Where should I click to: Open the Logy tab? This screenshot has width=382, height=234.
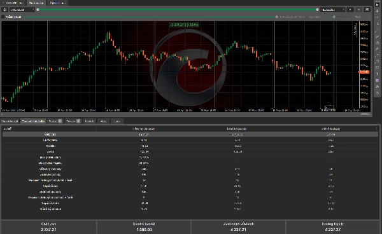(x=117, y=121)
